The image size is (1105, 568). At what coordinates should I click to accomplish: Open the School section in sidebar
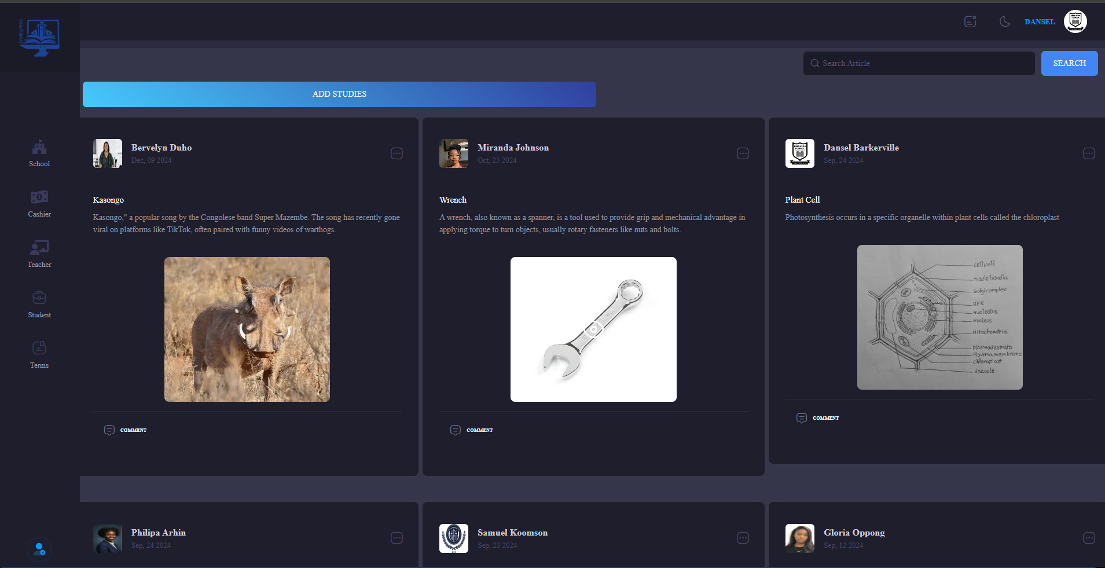tap(39, 153)
